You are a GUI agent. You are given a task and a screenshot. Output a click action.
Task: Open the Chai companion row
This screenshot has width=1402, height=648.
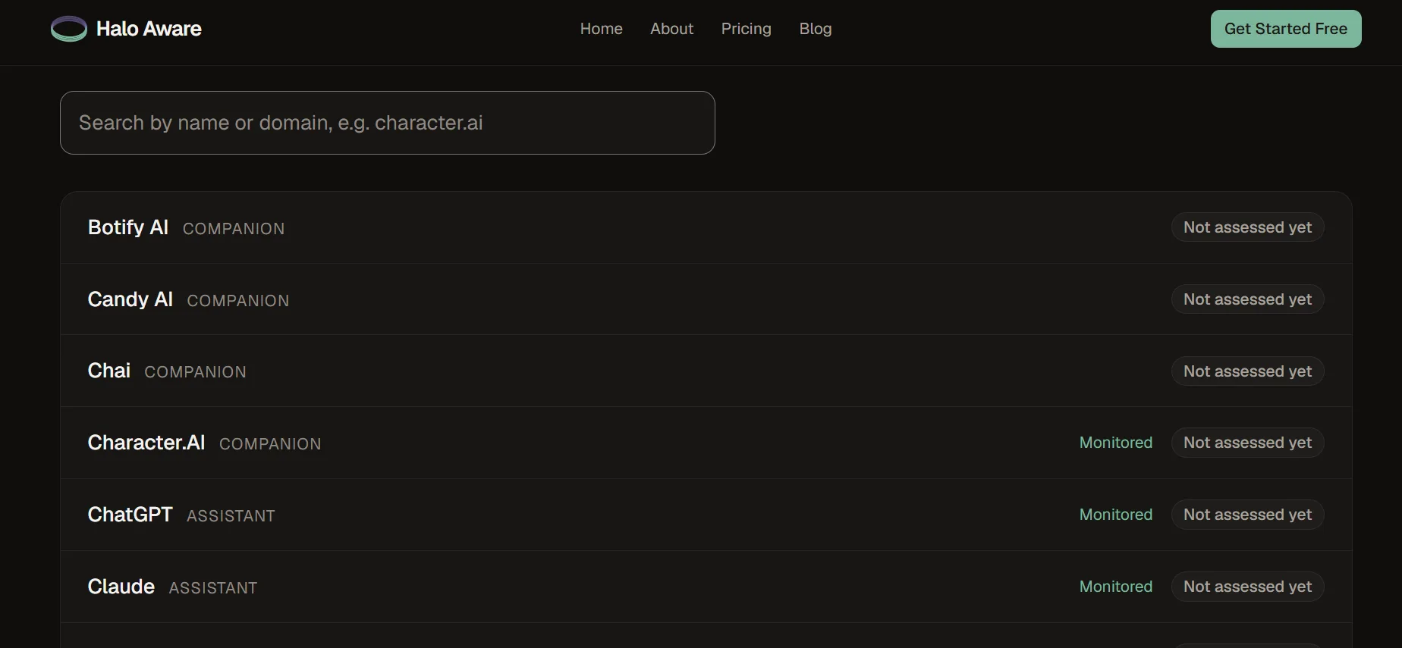(706, 371)
